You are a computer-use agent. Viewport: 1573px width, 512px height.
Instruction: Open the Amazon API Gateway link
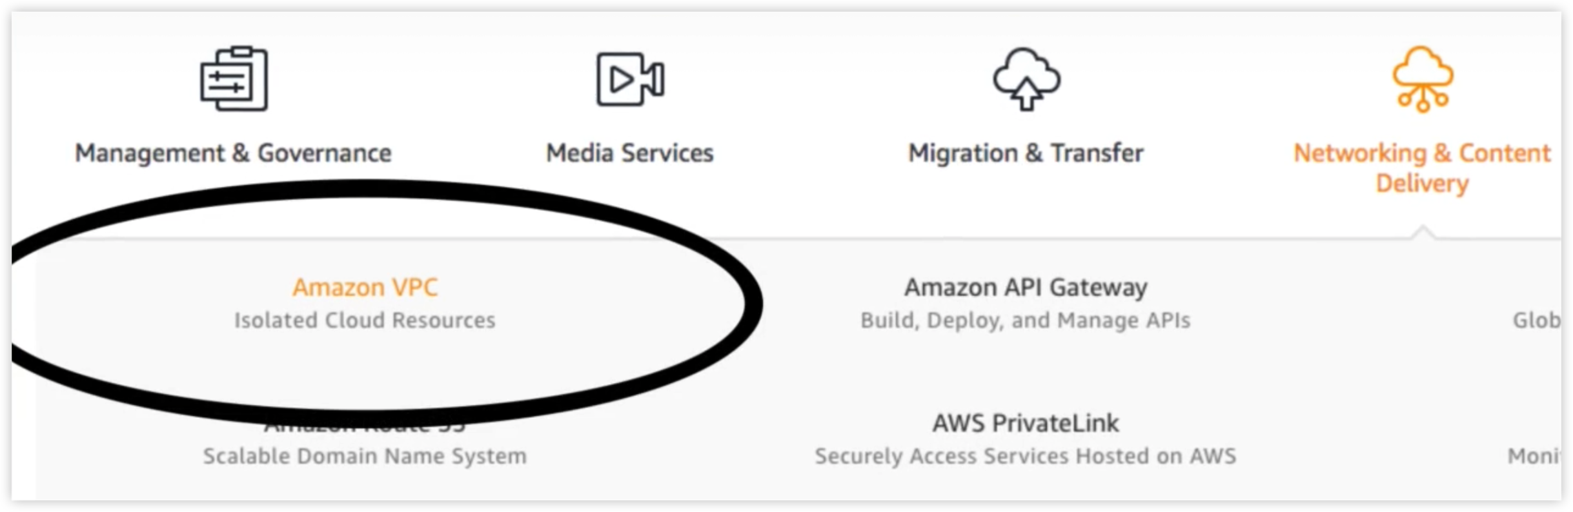point(1026,288)
